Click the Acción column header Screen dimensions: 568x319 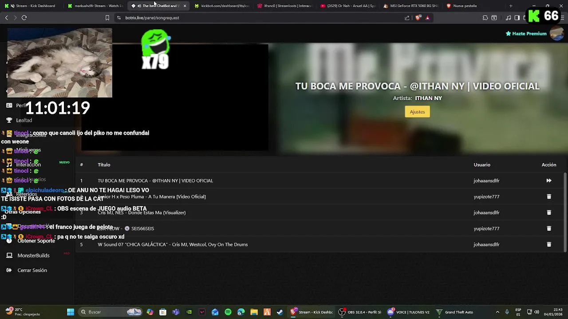coord(549,164)
